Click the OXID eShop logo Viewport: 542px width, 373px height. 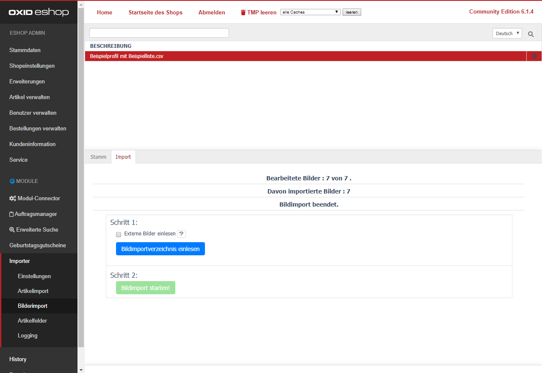[x=39, y=12]
